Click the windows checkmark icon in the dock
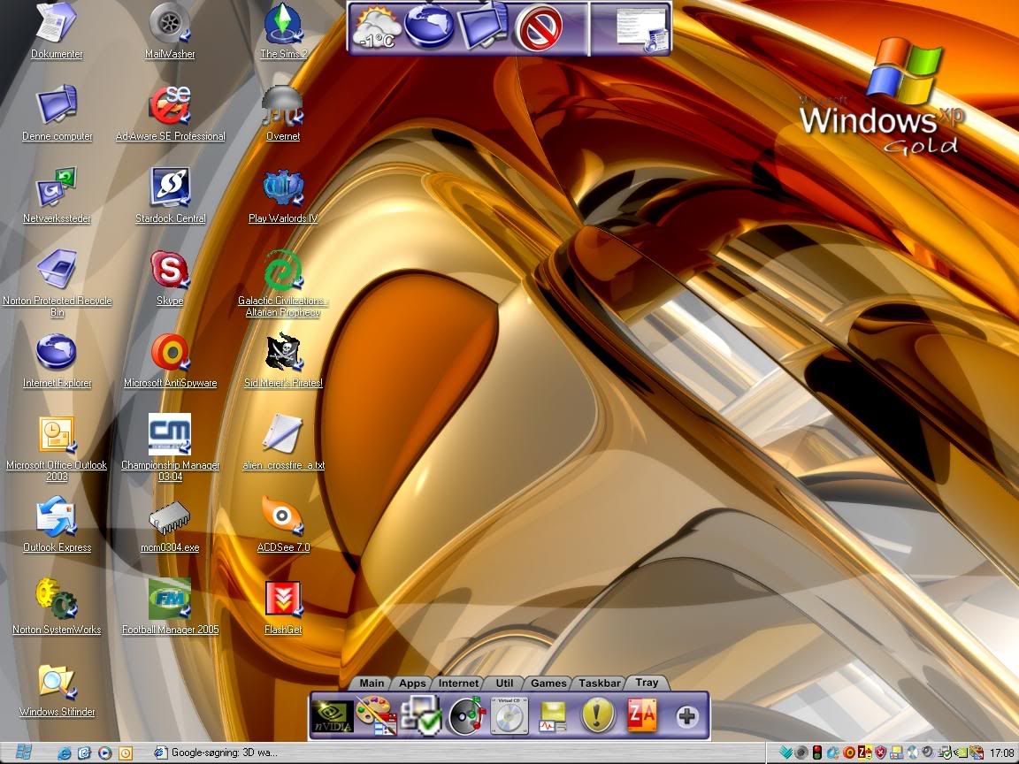The height and width of the screenshot is (764, 1019). [421, 716]
